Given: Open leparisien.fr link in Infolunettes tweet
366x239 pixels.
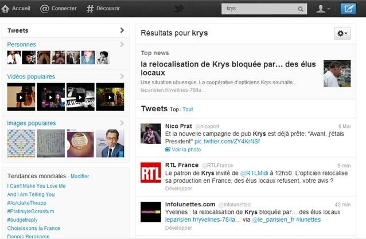Looking at the screenshot, I should tap(203, 220).
